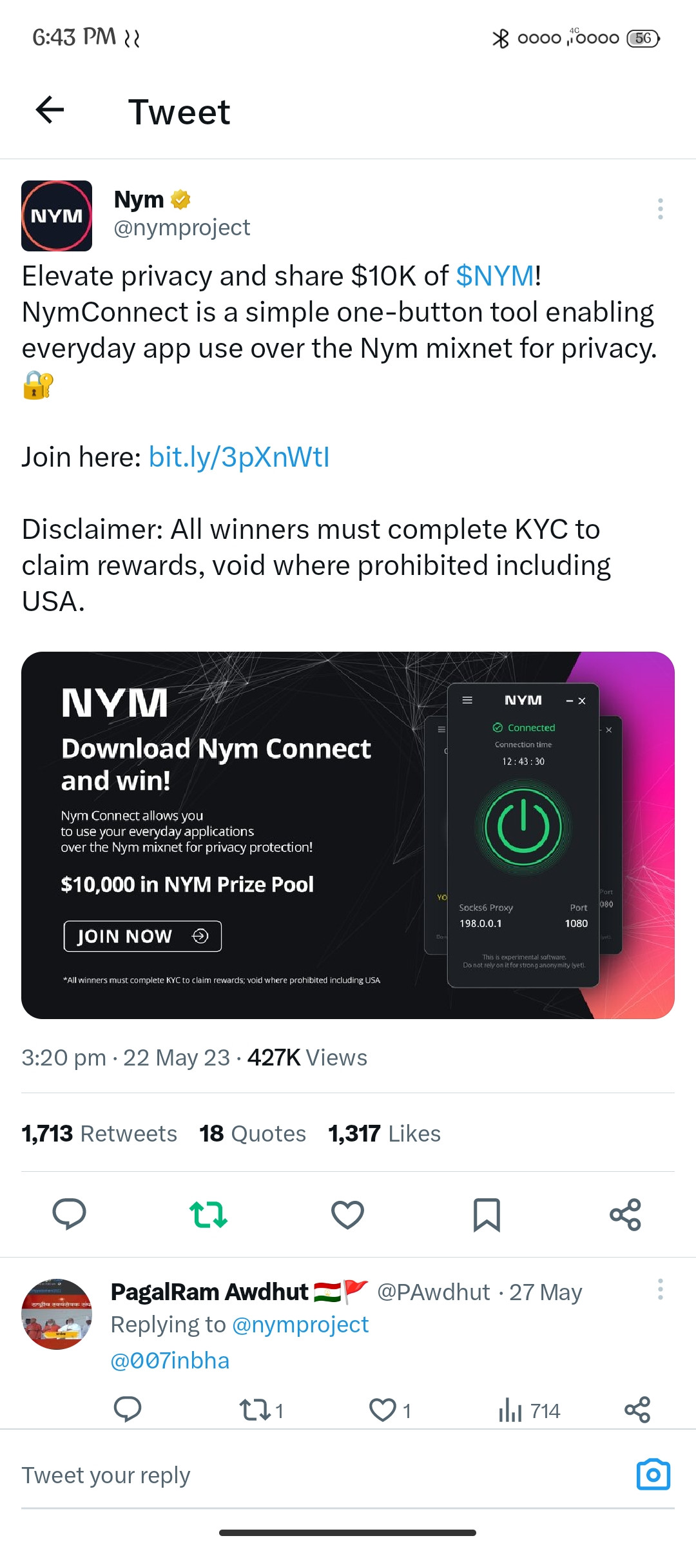View the 18 Quotes list
Viewport: 696px width, 1547px height.
[253, 1133]
